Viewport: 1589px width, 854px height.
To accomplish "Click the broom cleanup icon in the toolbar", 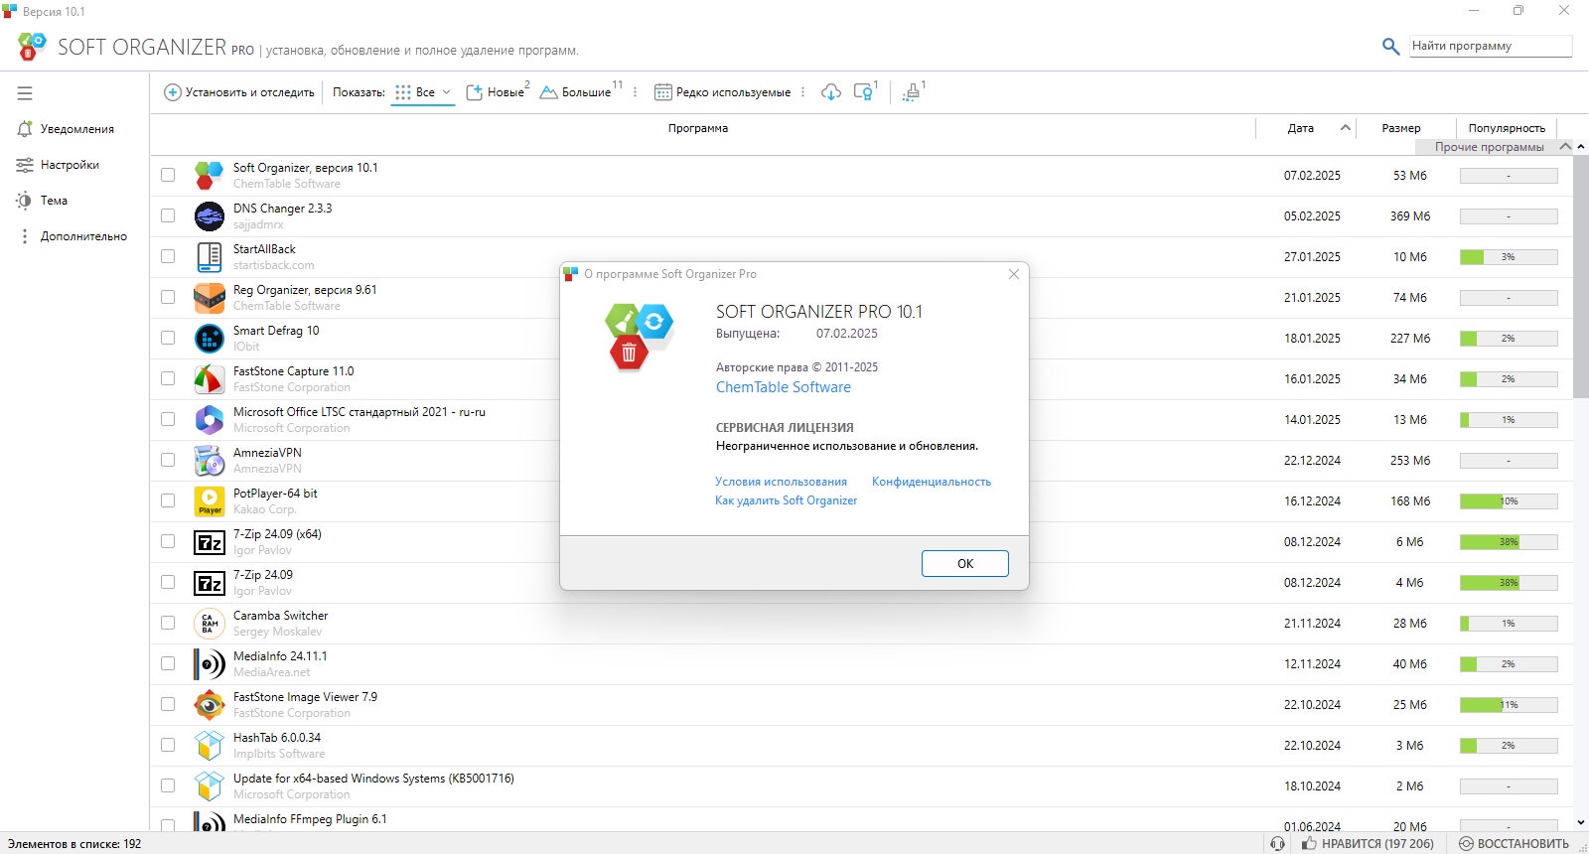I will [911, 92].
